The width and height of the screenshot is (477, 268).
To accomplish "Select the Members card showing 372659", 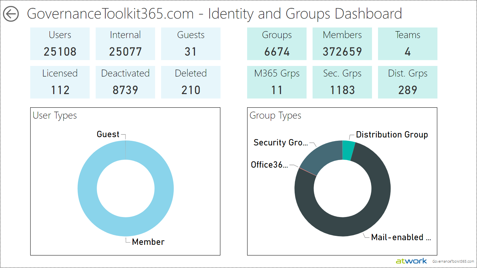I will [342, 44].
